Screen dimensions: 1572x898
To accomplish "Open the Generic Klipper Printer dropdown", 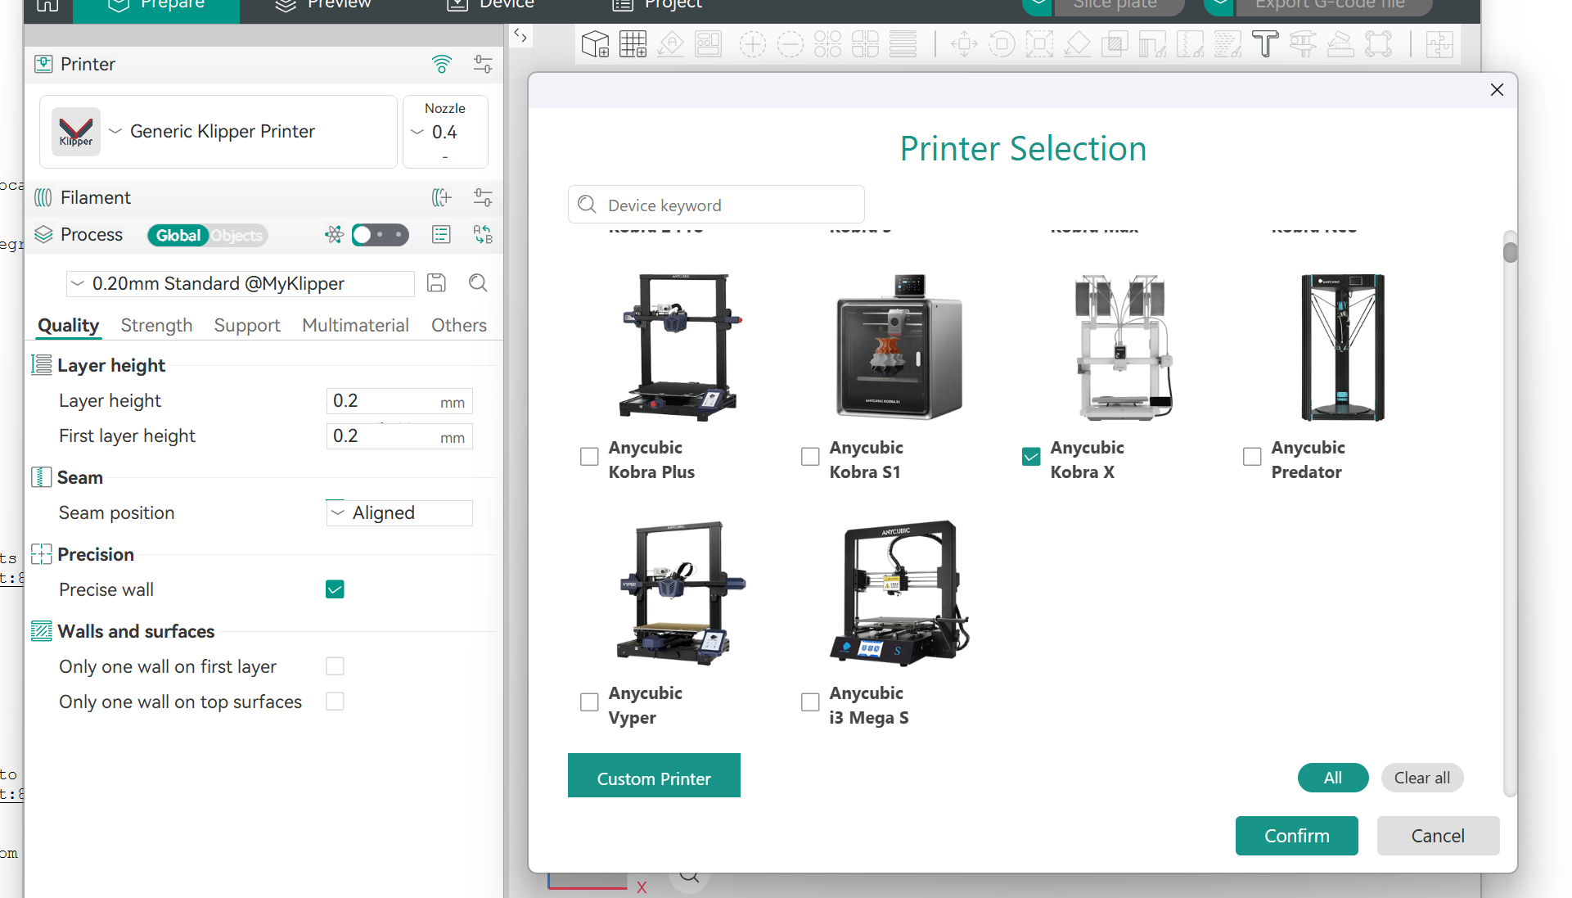I will click(x=218, y=132).
